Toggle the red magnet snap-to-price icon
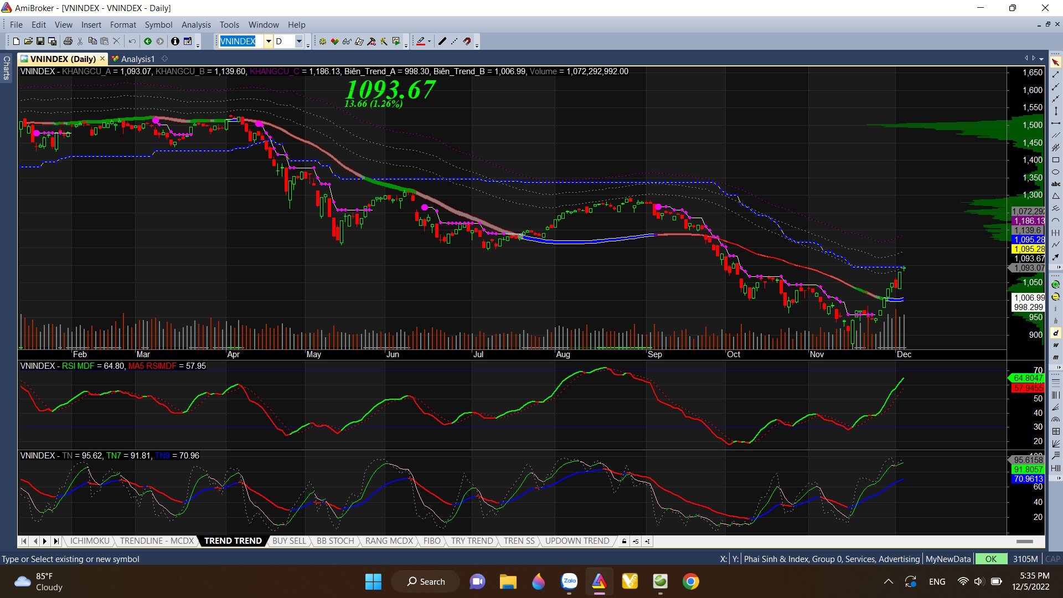This screenshot has height=598, width=1063. (x=467, y=41)
